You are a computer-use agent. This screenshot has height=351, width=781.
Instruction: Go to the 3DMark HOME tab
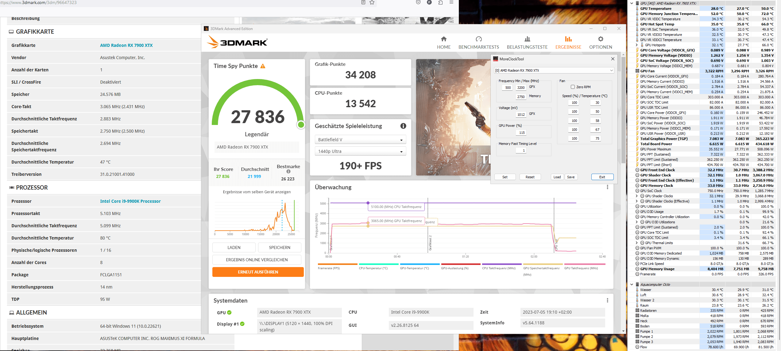pyautogui.click(x=444, y=43)
